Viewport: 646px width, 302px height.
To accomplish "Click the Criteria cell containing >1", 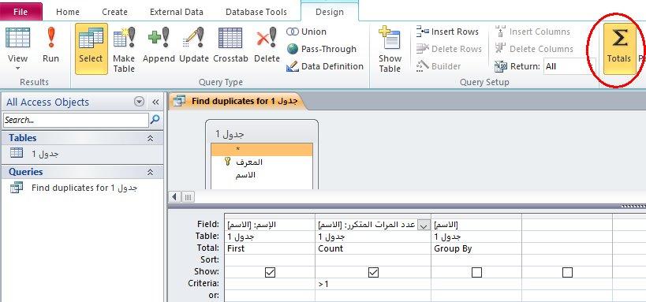I will (373, 285).
